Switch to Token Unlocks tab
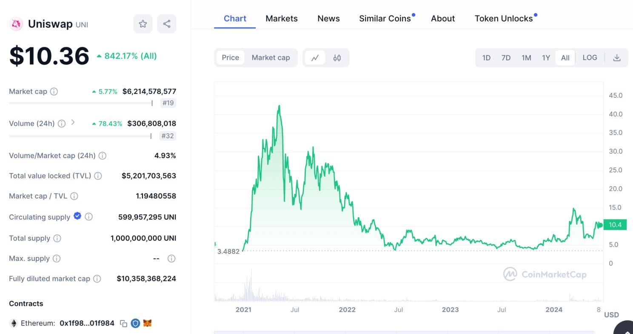 pyautogui.click(x=504, y=19)
